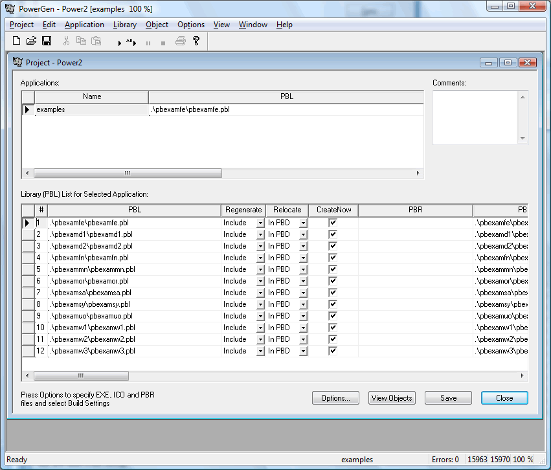Open the Edit menu
This screenshot has height=470, width=551.
tap(49, 25)
